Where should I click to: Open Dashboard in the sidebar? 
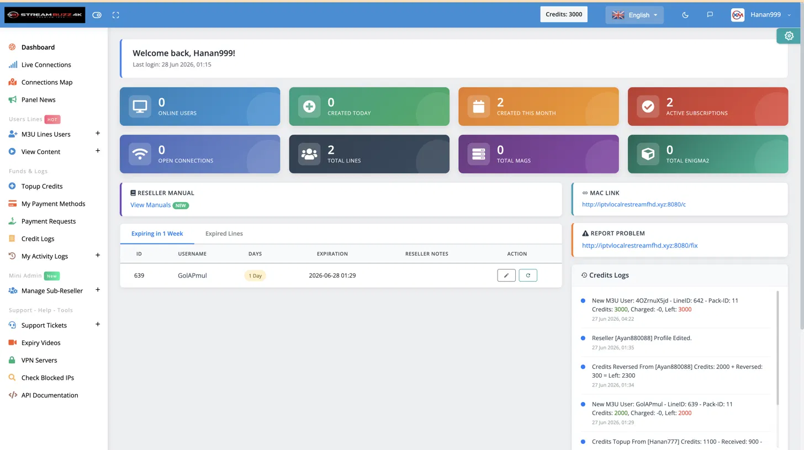point(38,47)
